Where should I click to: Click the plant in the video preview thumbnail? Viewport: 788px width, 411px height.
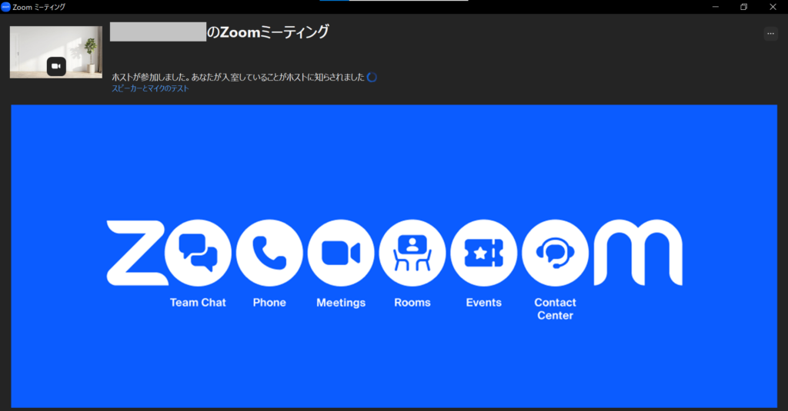pos(91,50)
